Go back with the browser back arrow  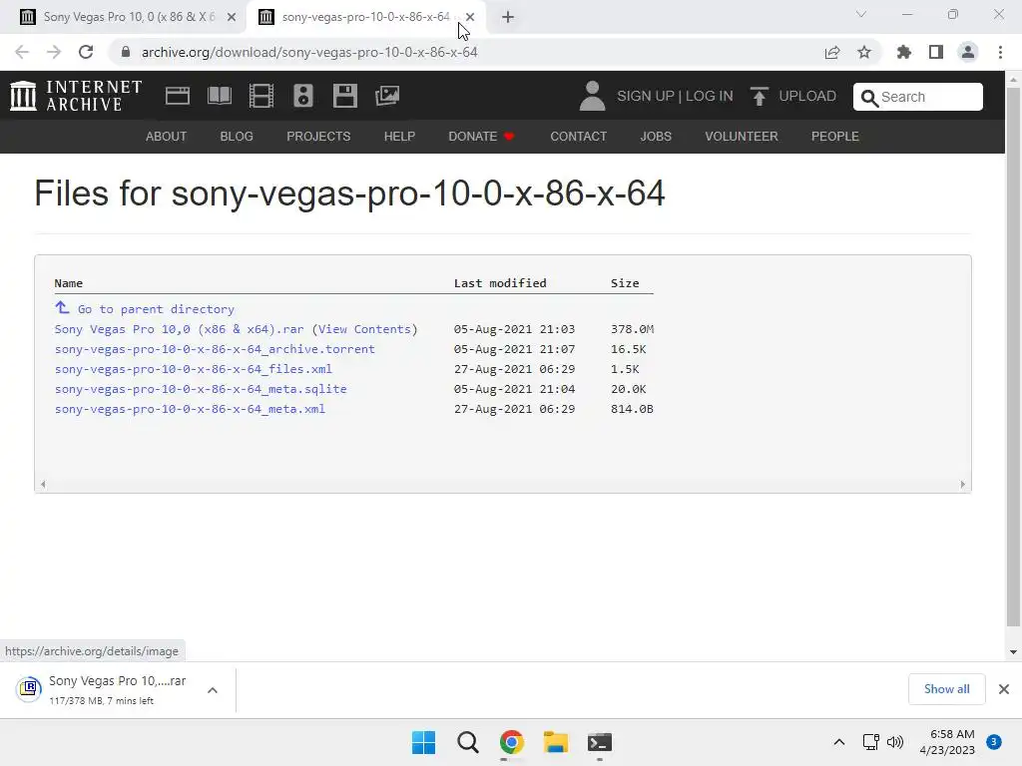(22, 52)
